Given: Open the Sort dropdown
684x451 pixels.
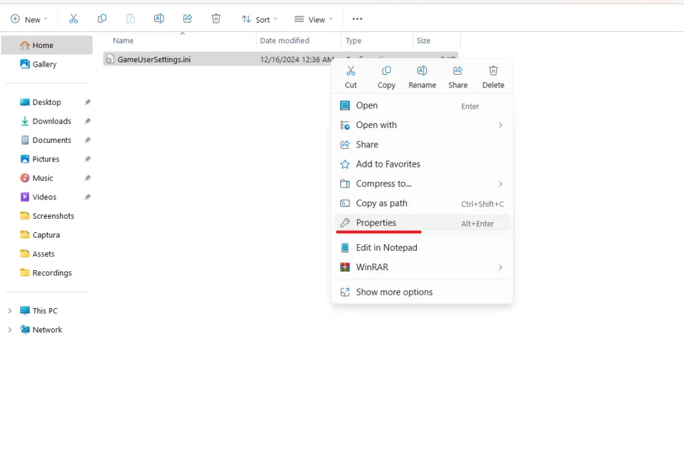Looking at the screenshot, I should pos(260,19).
